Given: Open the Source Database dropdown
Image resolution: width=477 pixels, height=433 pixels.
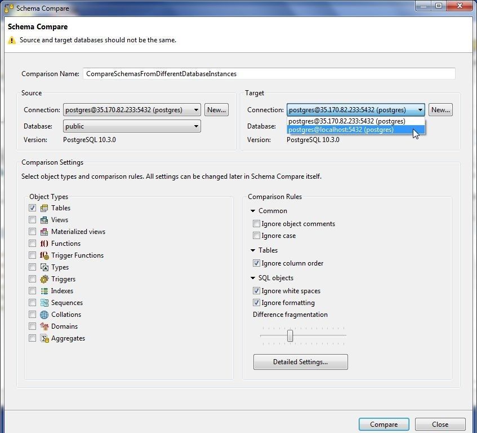Looking at the screenshot, I should click(x=132, y=126).
